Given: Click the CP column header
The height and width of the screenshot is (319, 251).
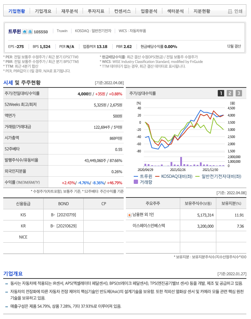Looking at the screenshot, I should pos(104,204).
